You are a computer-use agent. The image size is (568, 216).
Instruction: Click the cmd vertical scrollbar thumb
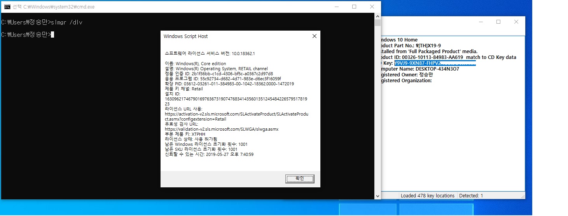point(378,23)
